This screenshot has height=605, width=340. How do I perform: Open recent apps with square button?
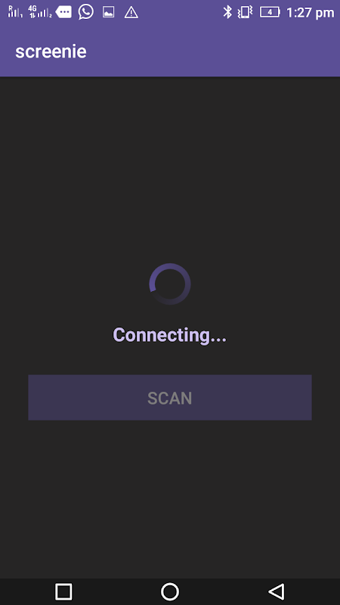[63, 591]
